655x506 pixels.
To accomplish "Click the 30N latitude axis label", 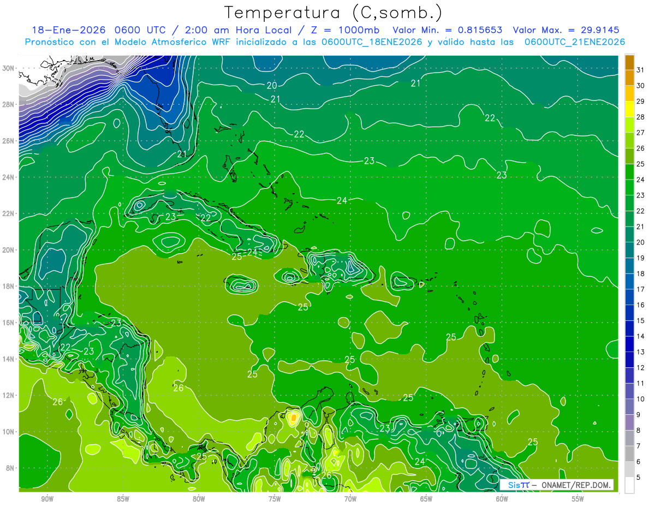I will 9,68.
